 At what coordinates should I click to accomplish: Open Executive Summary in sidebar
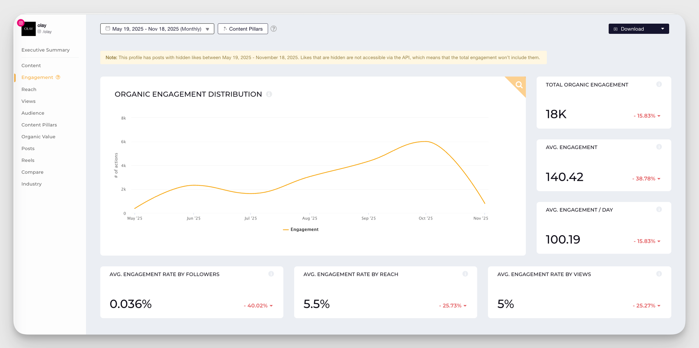pos(45,50)
